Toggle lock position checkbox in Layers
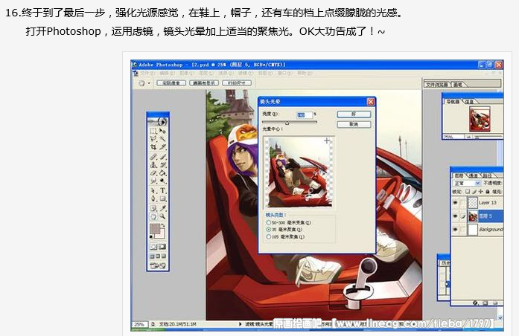 coord(480,192)
